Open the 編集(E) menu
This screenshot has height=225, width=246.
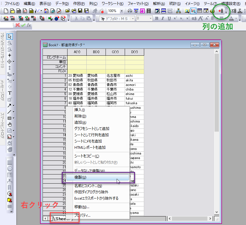(x=29, y=4)
